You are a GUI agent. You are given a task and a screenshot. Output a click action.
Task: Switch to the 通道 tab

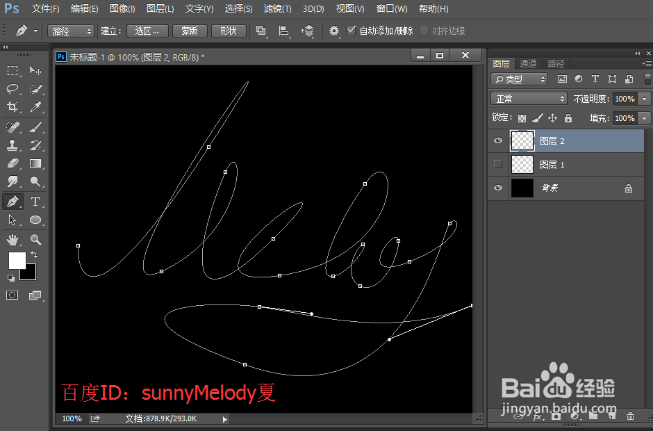529,63
